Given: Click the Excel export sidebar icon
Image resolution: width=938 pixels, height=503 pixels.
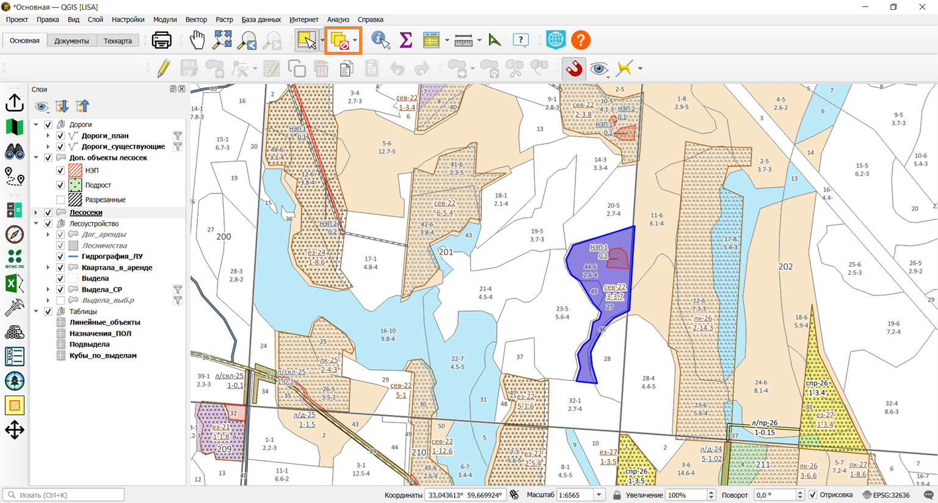Looking at the screenshot, I should (x=15, y=283).
